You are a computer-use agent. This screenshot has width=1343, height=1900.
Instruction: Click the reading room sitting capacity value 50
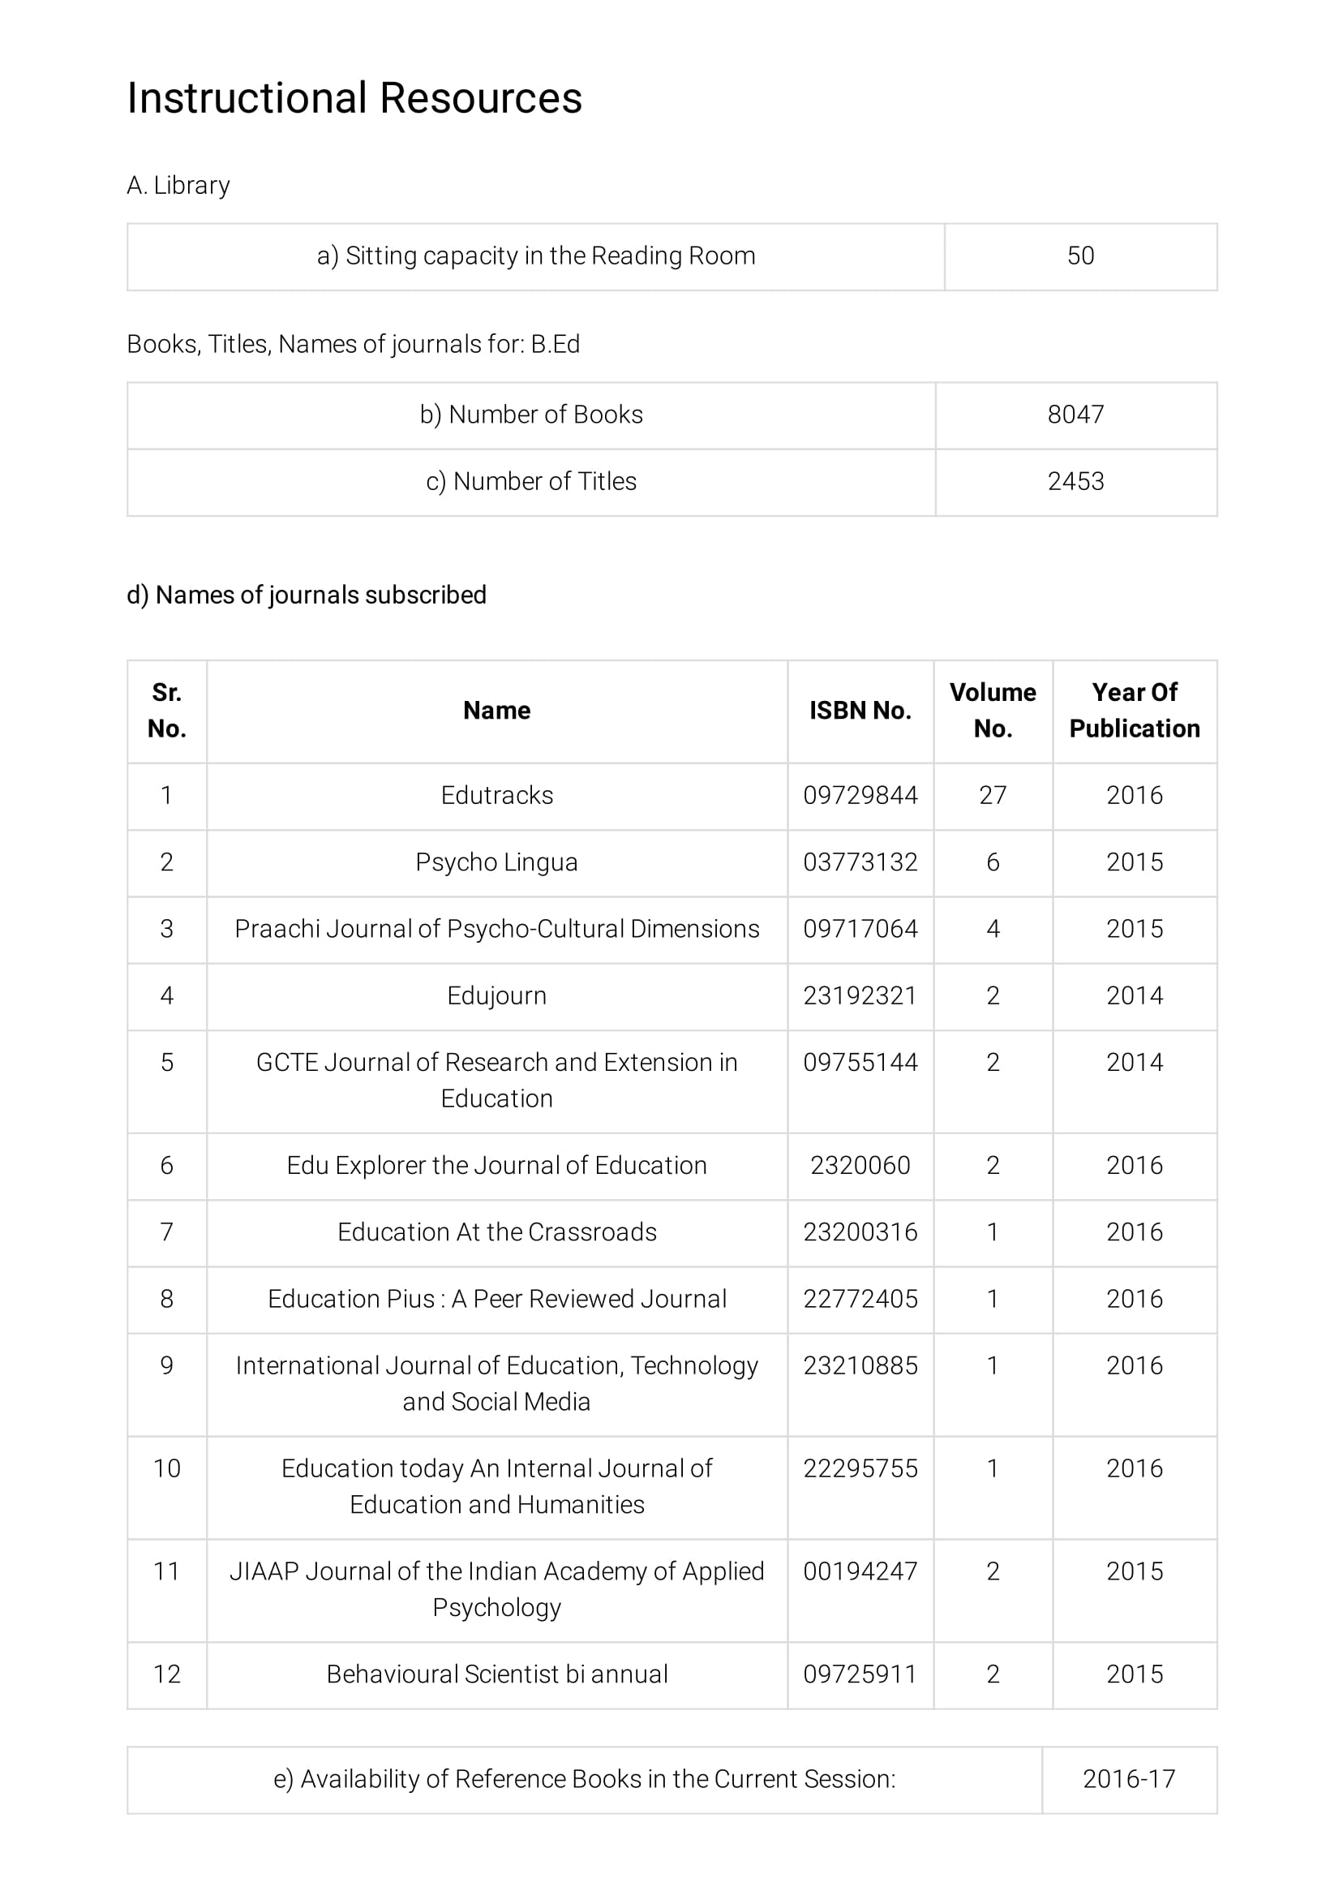1080,256
